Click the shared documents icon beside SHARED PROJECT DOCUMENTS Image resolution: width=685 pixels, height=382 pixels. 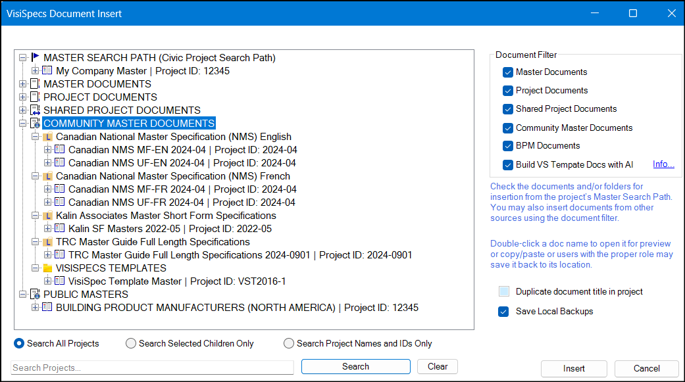point(35,110)
